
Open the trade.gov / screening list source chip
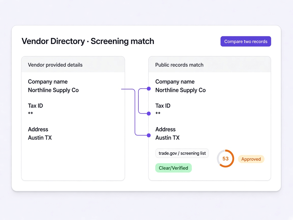pyautogui.click(x=182, y=153)
